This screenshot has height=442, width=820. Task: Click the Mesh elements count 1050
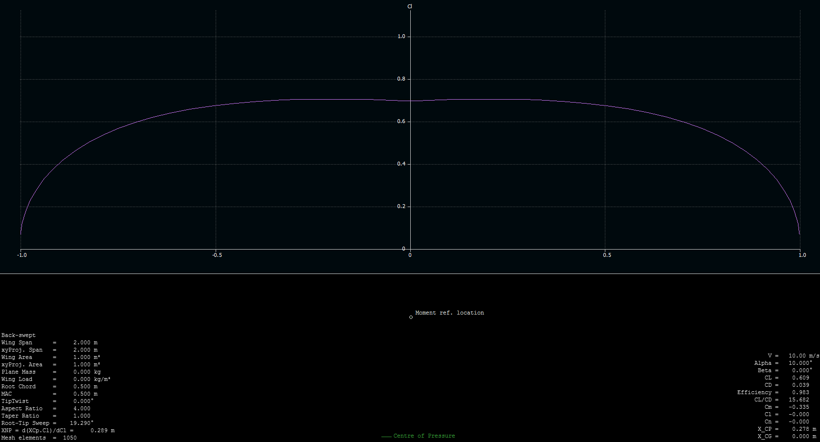click(x=70, y=438)
